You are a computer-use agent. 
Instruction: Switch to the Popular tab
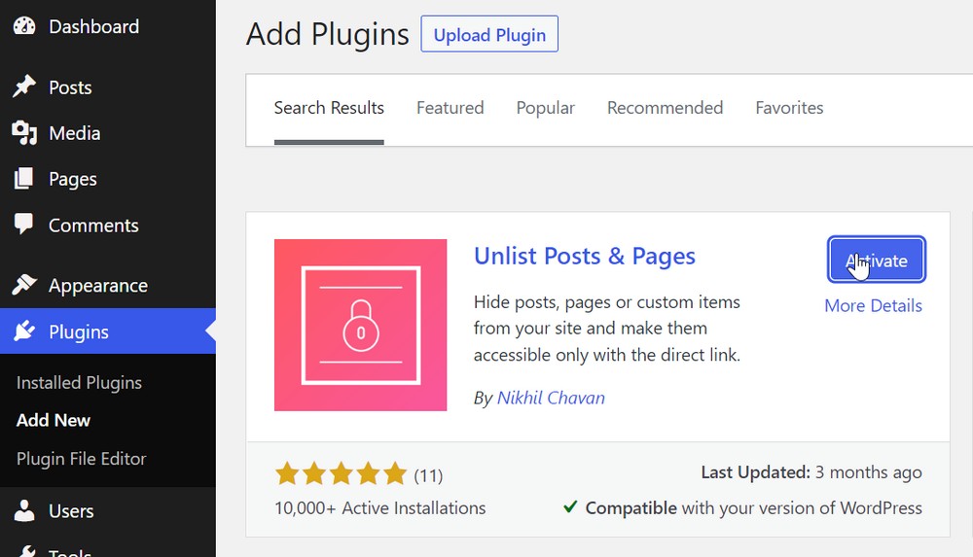coord(546,108)
